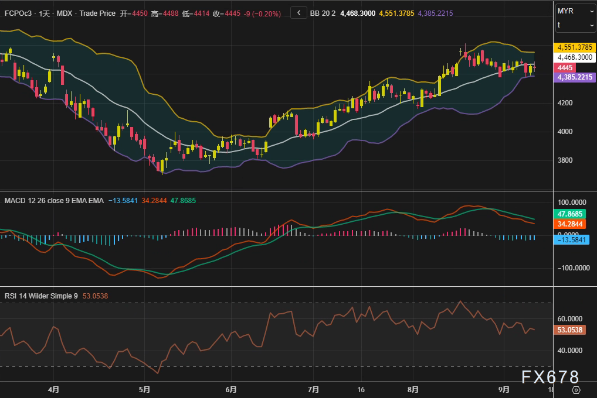Click the yellow 4,551.3785 upper band tag
The height and width of the screenshot is (398, 597).
(574, 47)
